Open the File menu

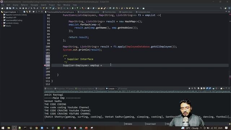pyautogui.click(x=3, y=5)
